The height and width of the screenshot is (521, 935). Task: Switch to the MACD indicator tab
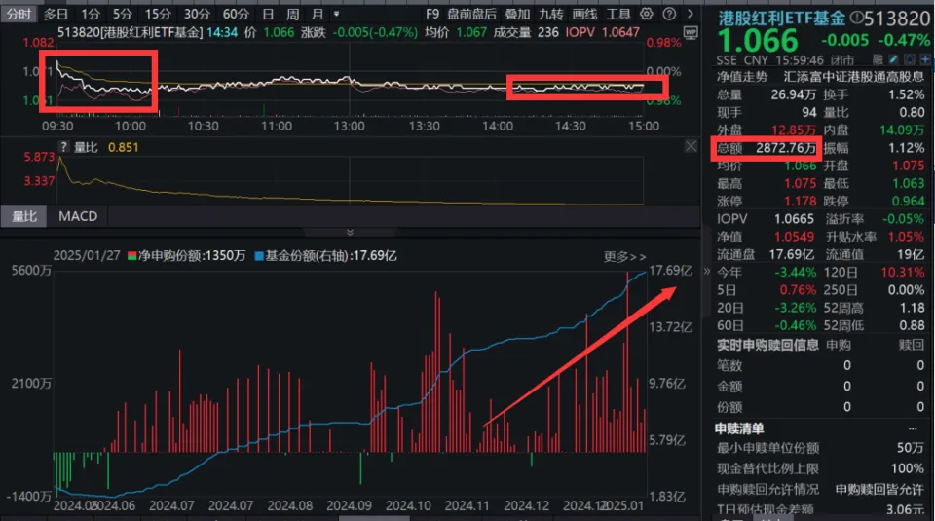point(78,216)
